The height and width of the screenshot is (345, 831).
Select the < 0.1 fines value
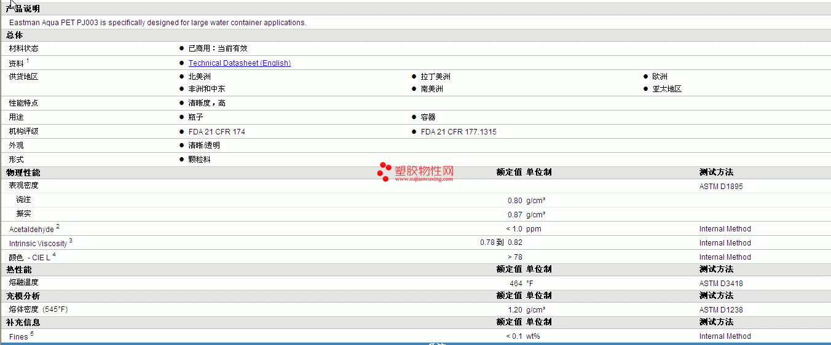(514, 336)
